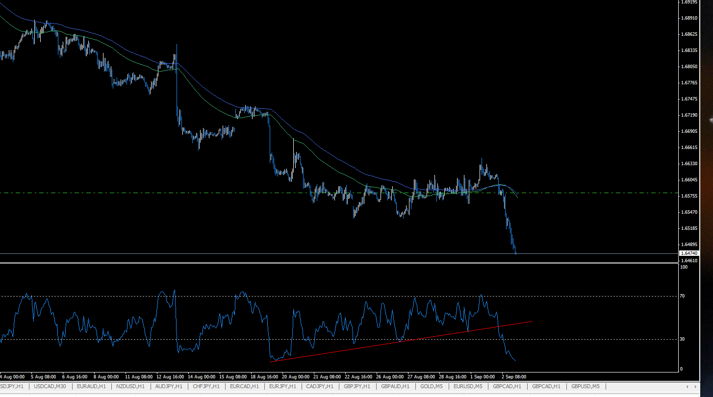The width and height of the screenshot is (713, 397).
Task: Click the '15 Aug 08:00' time label
Action: tap(233, 377)
